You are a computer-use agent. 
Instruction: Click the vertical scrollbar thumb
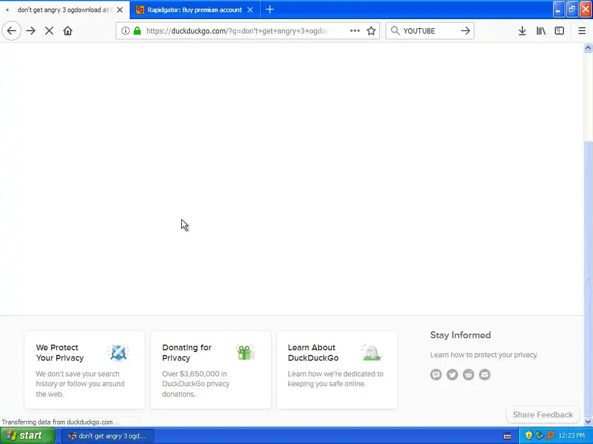(x=588, y=278)
